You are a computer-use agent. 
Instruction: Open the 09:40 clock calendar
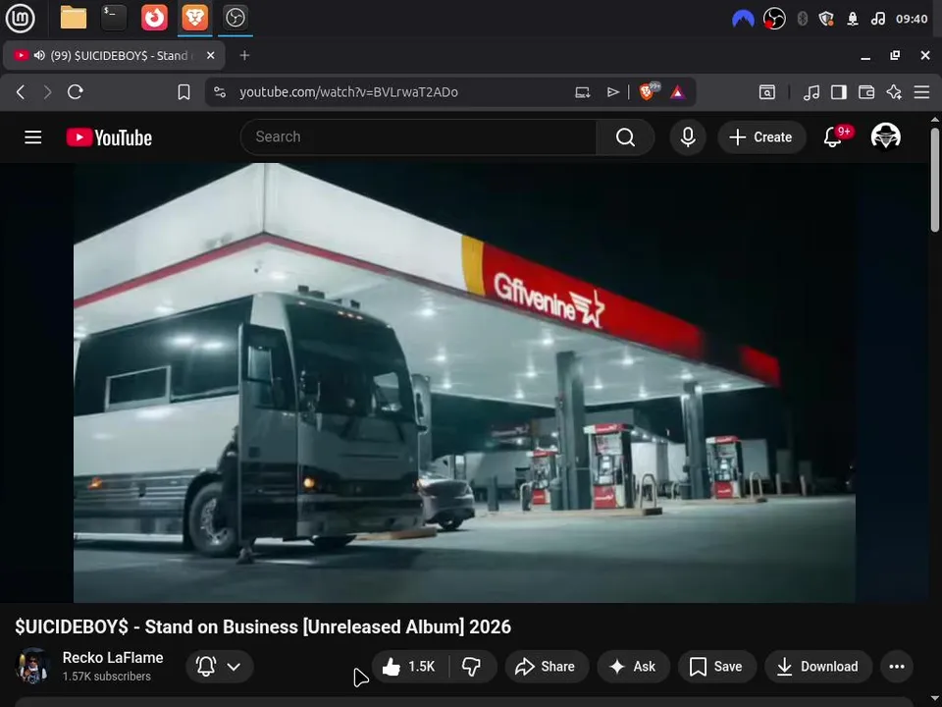[912, 19]
